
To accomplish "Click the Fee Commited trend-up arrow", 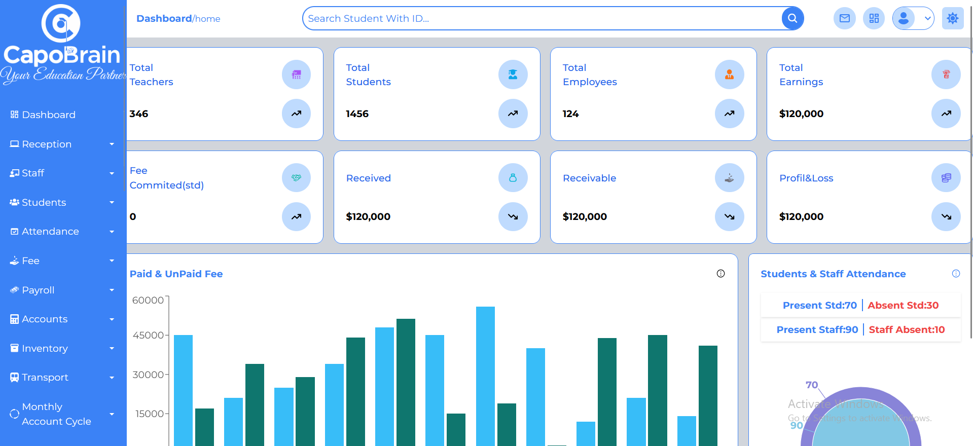I will point(296,216).
